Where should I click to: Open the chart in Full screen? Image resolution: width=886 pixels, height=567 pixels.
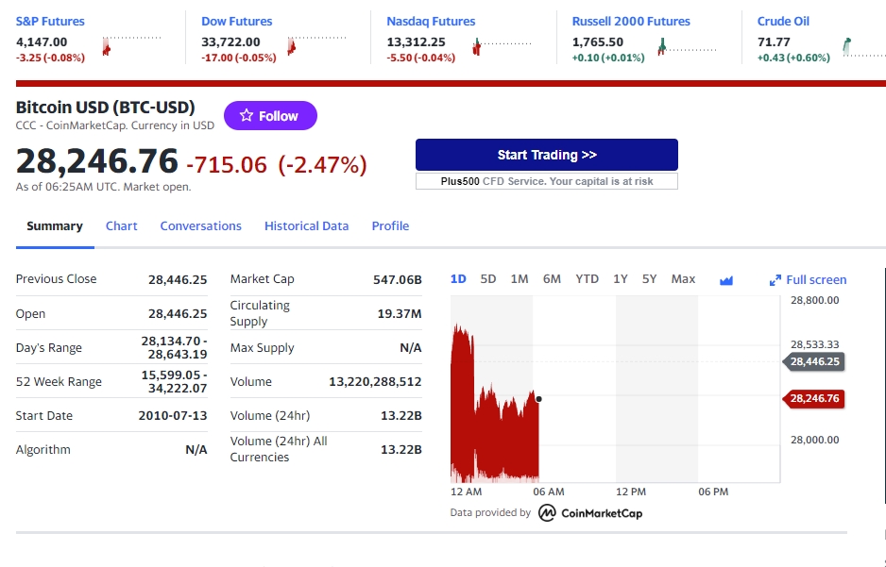pos(808,280)
